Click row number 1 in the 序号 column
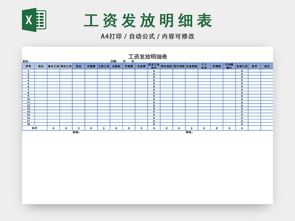295x221 pixels. click(x=28, y=71)
